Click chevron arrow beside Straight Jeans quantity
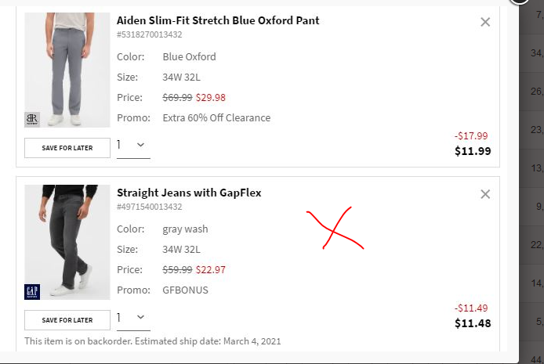 (141, 317)
